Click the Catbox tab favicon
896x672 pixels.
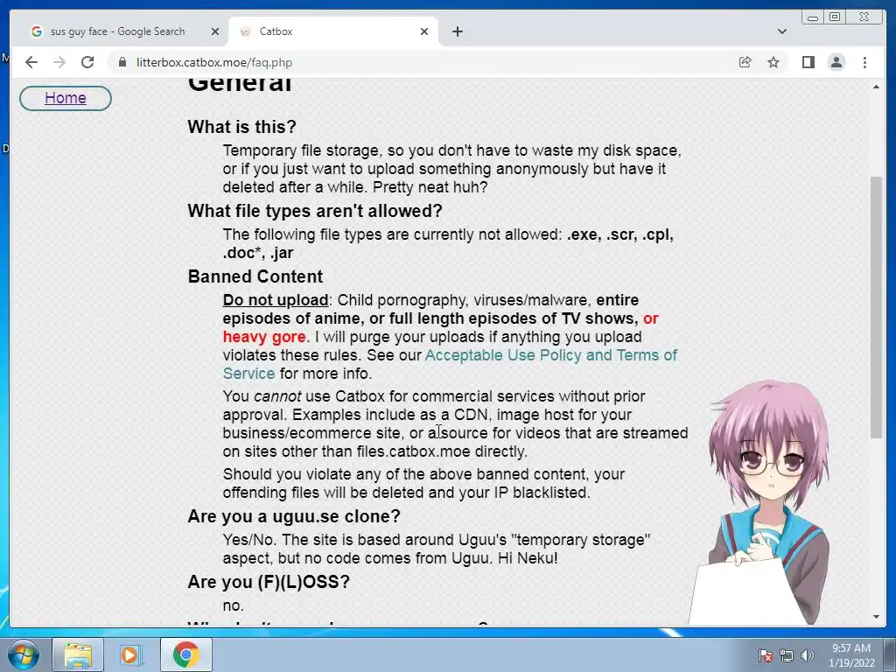point(246,31)
